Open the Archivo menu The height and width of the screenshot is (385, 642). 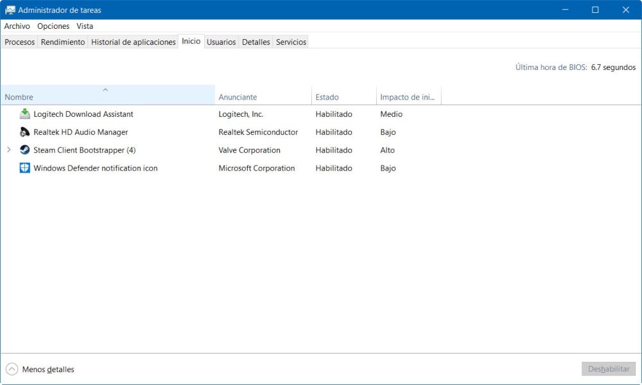[x=17, y=26]
